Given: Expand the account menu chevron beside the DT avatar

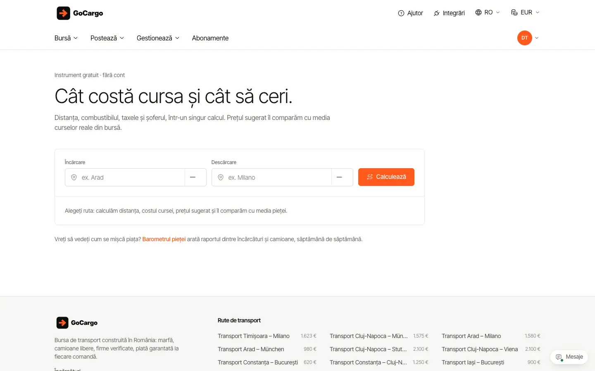Looking at the screenshot, I should click(x=537, y=38).
